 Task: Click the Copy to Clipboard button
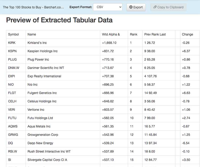tap(168, 7)
